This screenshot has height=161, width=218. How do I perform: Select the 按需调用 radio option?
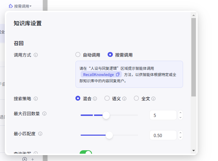click(x=110, y=54)
